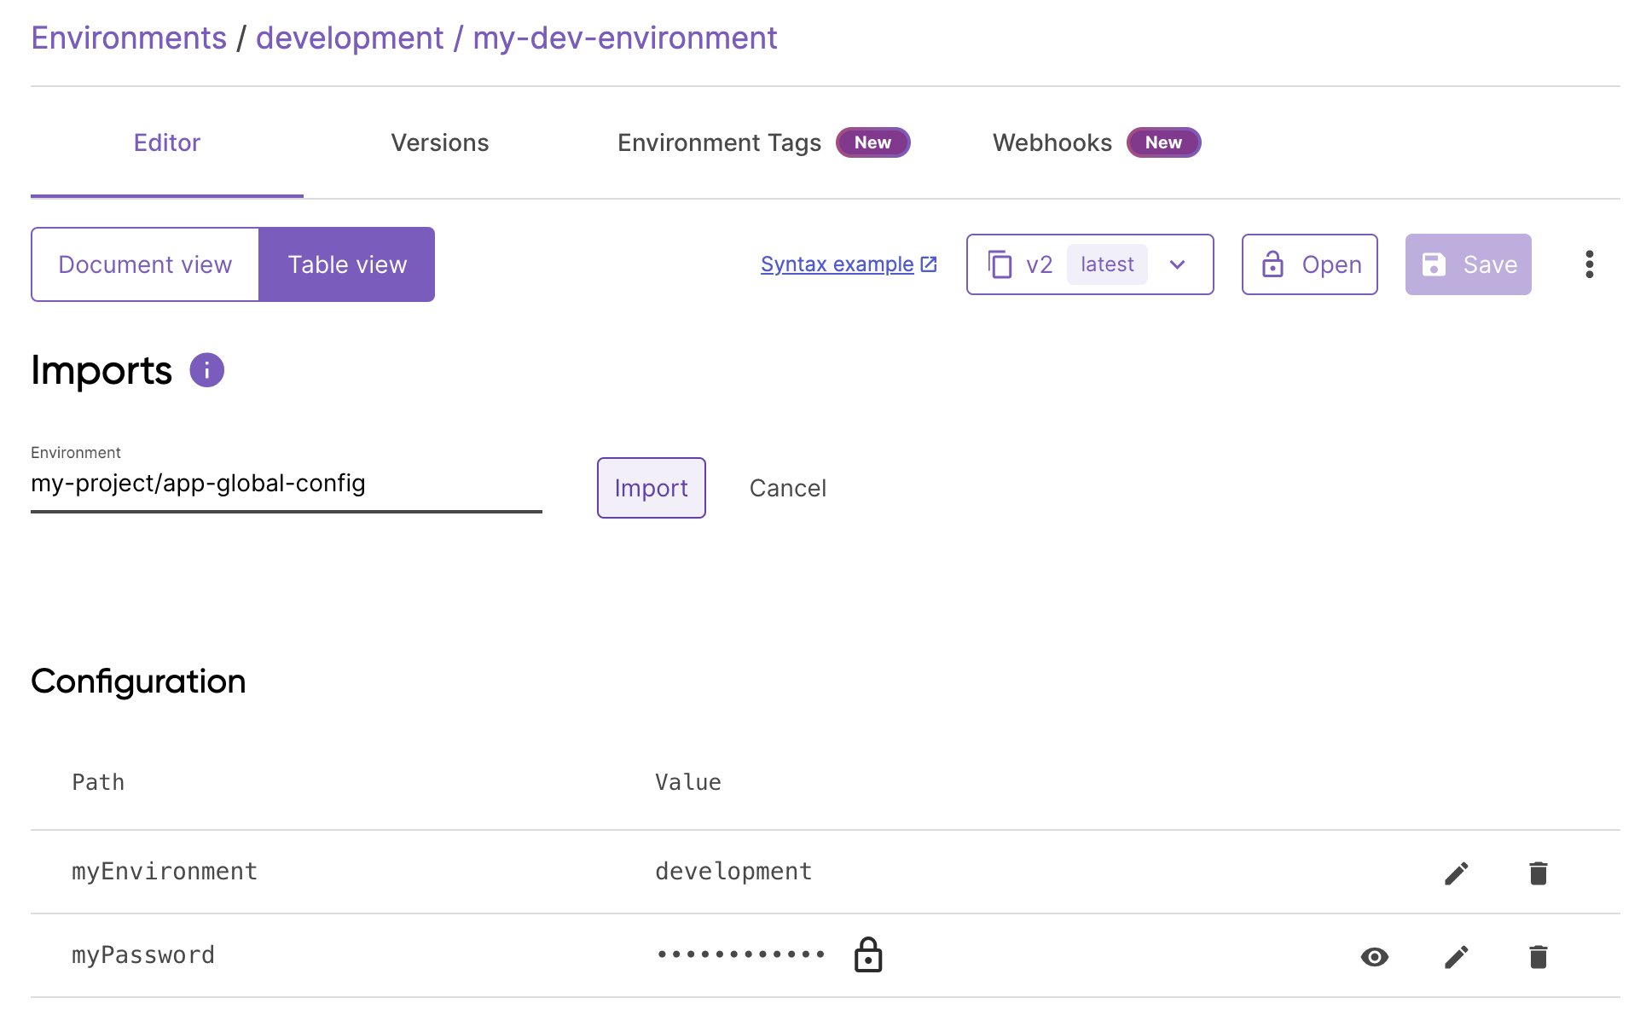Image resolution: width=1646 pixels, height=1015 pixels.
Task: Cancel the environment import
Action: [788, 488]
